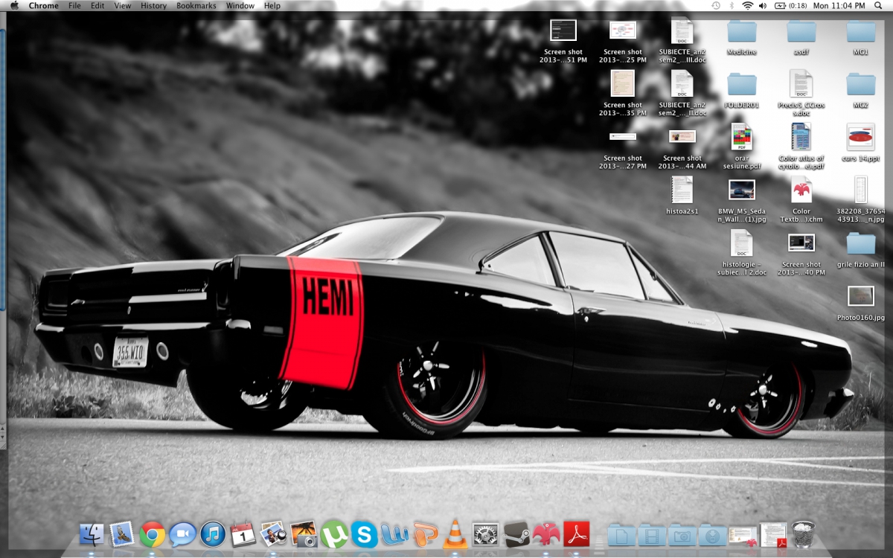
Task: Select SUBIECTE_an2 sem2 ...II.doc file
Action: click(682, 84)
